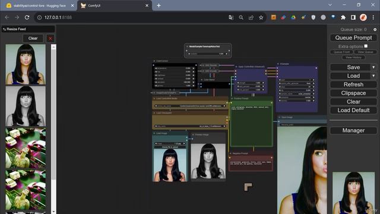Click inside the Positive Prompt text area
380x214 pixels.
pyautogui.click(x=251, y=125)
